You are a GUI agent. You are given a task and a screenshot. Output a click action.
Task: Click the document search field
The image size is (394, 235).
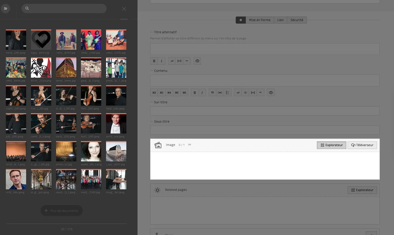pos(64,8)
